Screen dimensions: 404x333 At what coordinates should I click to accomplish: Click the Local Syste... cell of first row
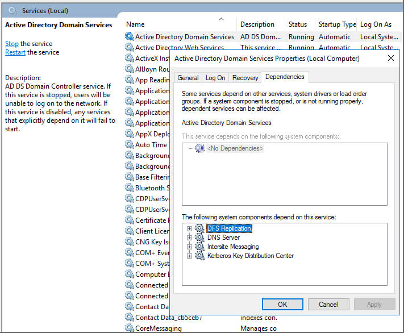[379, 37]
